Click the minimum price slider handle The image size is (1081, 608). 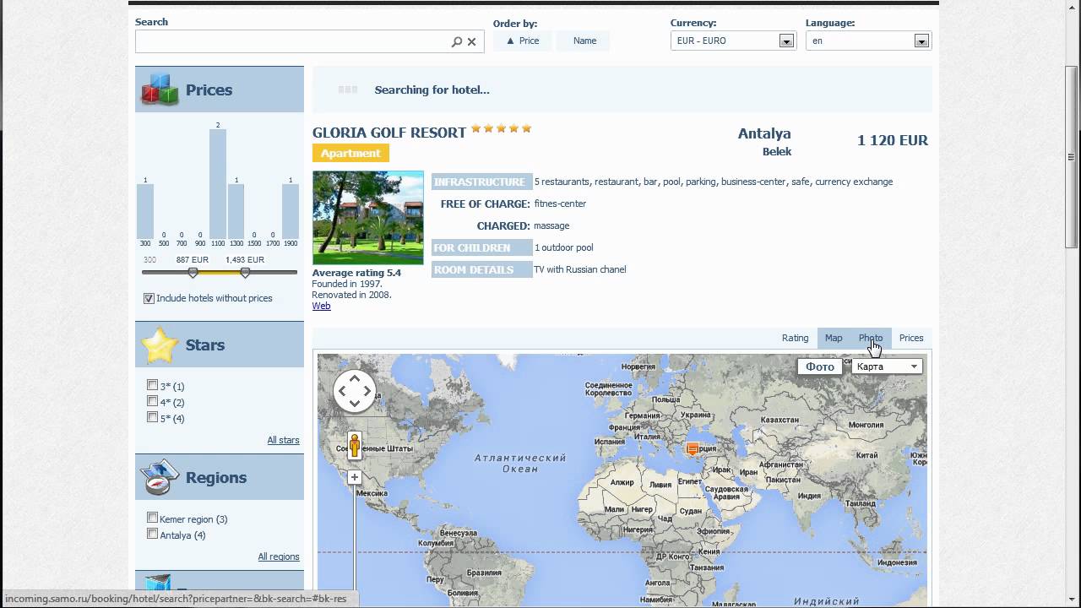[193, 273]
